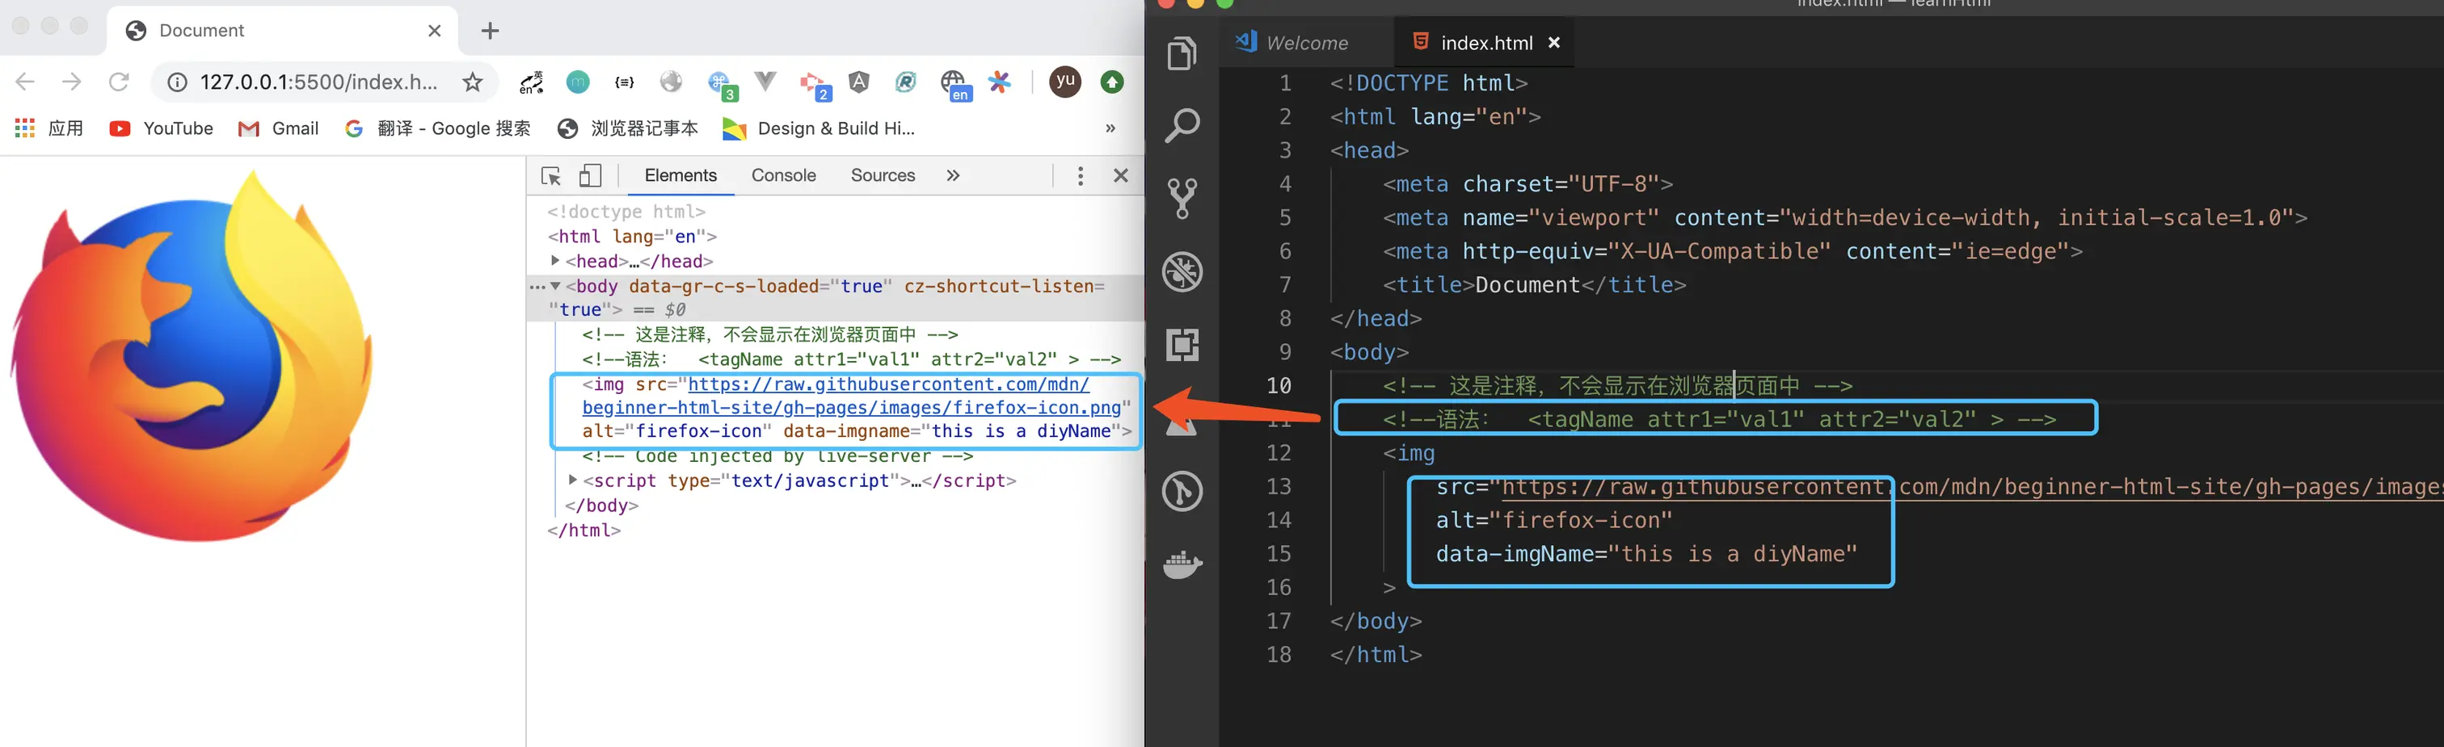Viewport: 2444px width, 747px height.
Task: Click the teal 'm' extension icon
Action: point(578,82)
